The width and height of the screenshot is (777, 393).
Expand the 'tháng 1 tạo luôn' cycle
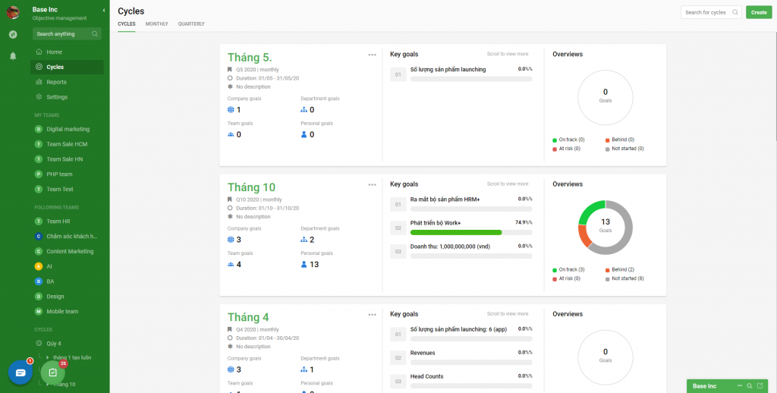pyautogui.click(x=47, y=357)
